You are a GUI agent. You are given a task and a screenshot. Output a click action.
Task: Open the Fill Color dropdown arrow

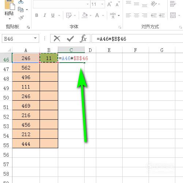pos(90,15)
